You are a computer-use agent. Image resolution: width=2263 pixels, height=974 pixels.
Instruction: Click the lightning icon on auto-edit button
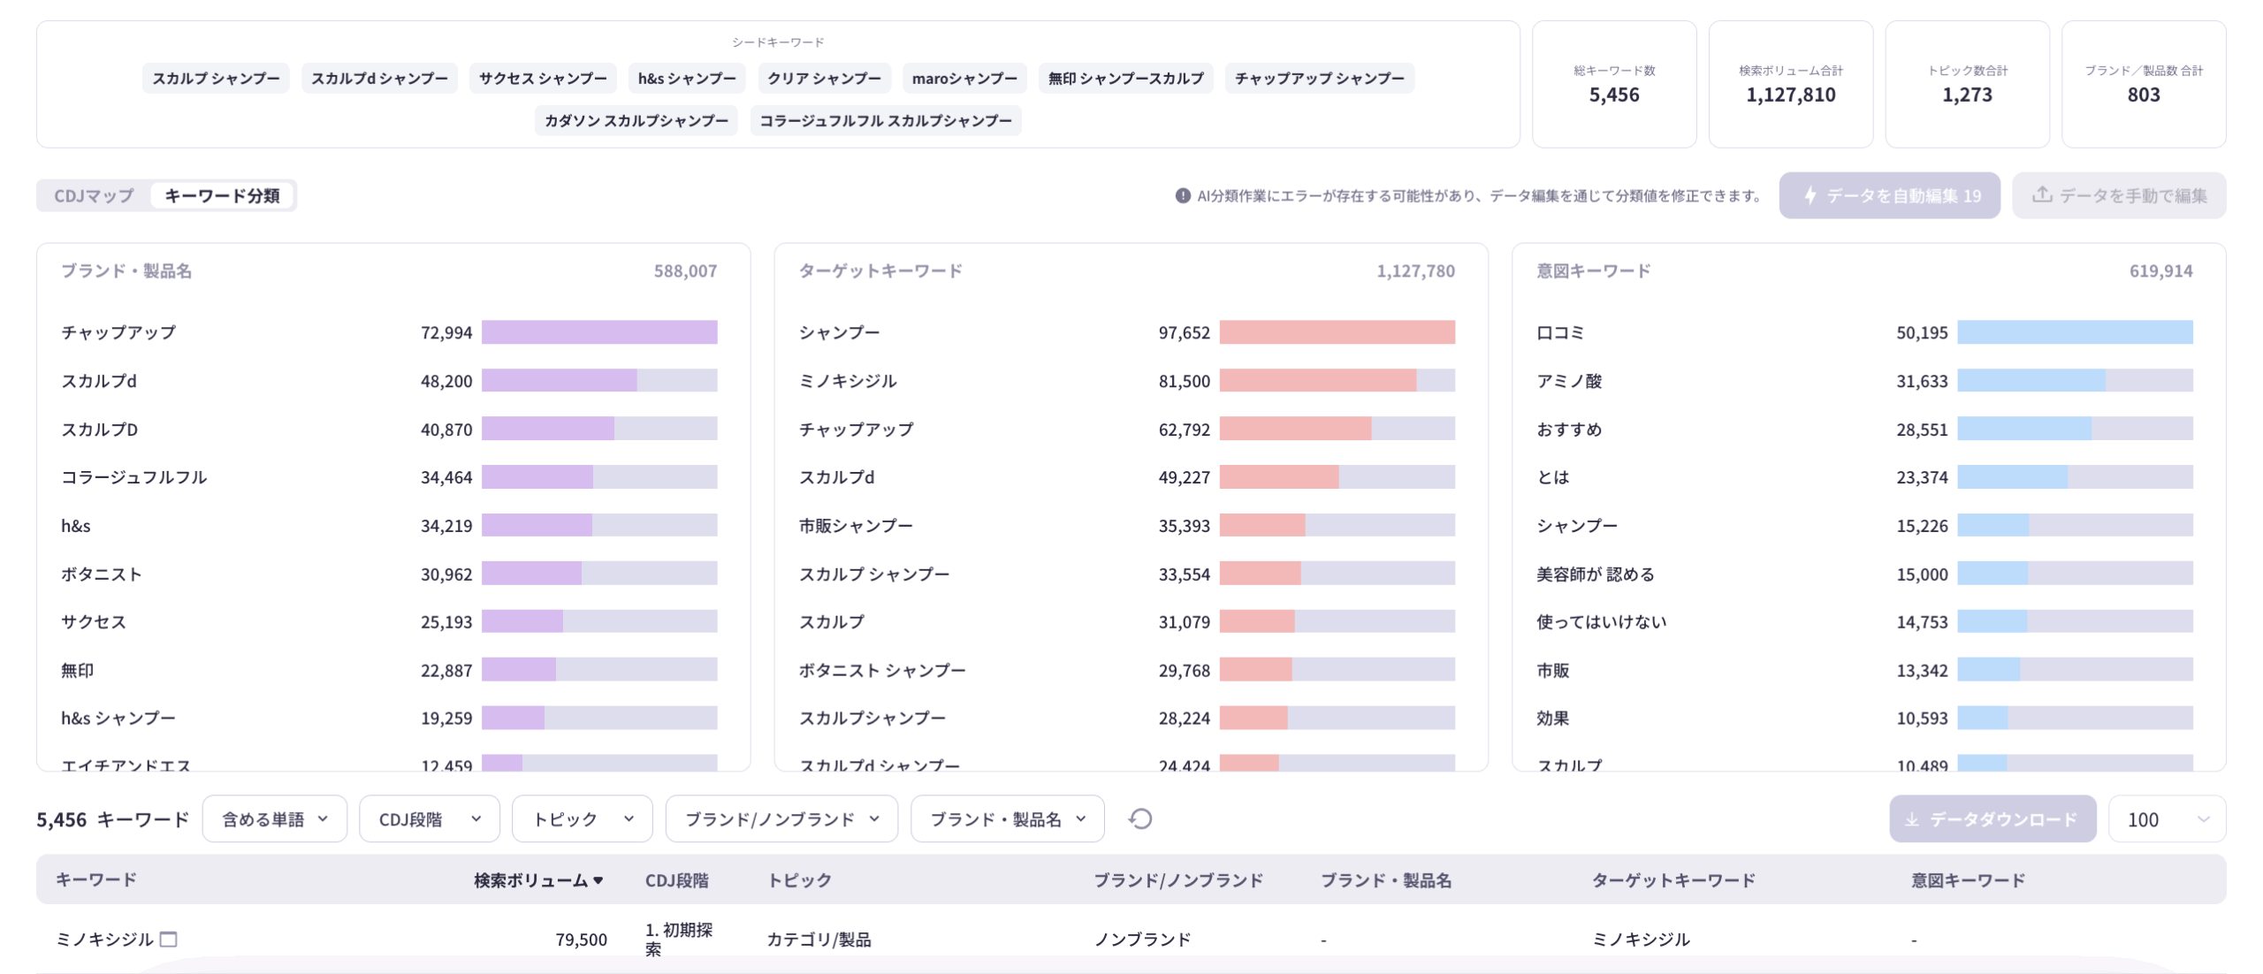(1810, 195)
